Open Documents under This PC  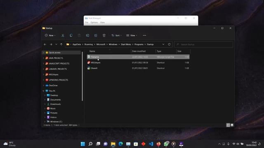tap(55, 99)
